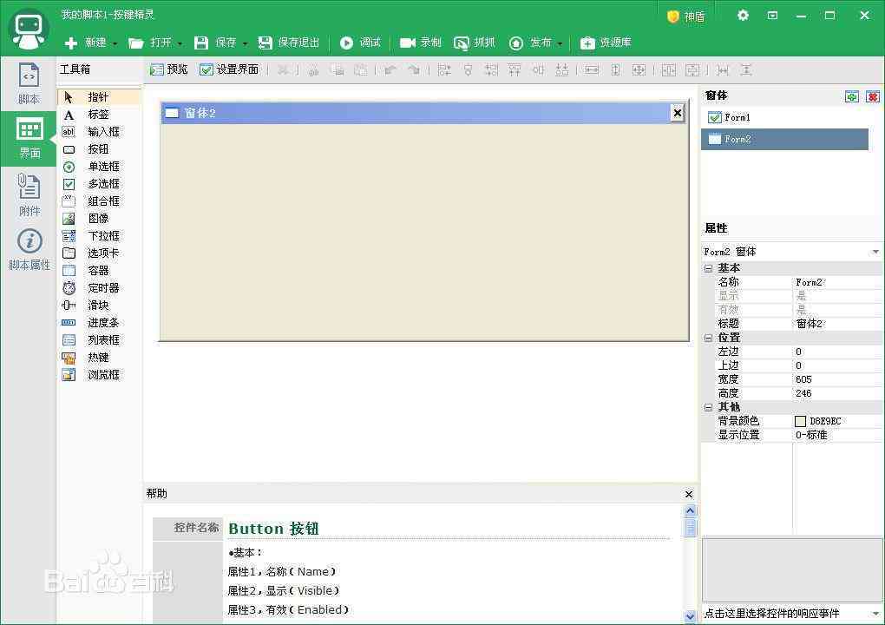Edit the 名称 value Form2
885x625 pixels.
pyautogui.click(x=837, y=282)
